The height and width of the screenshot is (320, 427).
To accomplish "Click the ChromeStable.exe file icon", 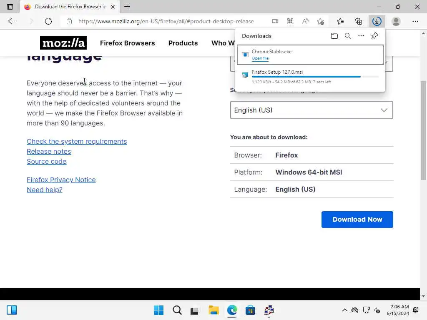I will (x=245, y=55).
